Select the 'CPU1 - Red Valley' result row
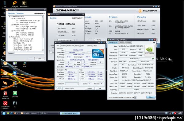Image resolution: width=184 pixels, height=121 pixels. (x=25, y=33)
